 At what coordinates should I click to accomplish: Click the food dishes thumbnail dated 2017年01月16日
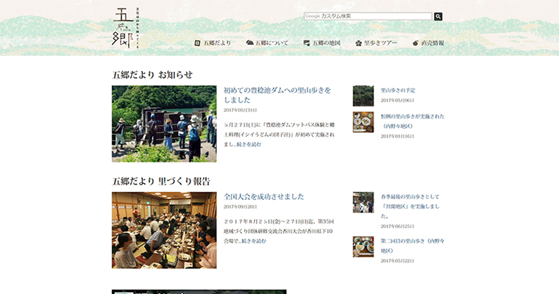click(363, 122)
